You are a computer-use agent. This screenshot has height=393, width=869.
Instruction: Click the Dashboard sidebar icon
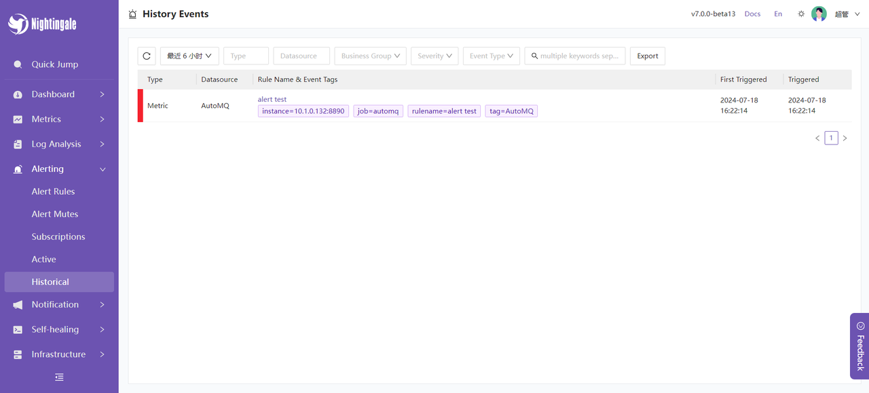coord(18,94)
